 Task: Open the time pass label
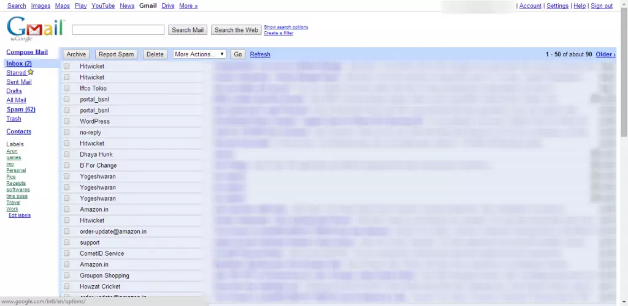tap(17, 196)
